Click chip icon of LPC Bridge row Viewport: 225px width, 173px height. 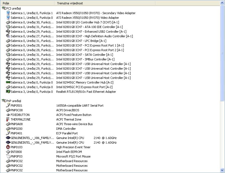(8, 41)
